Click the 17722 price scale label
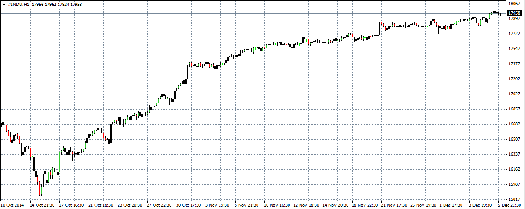The width and height of the screenshot is (525, 209). [515, 34]
